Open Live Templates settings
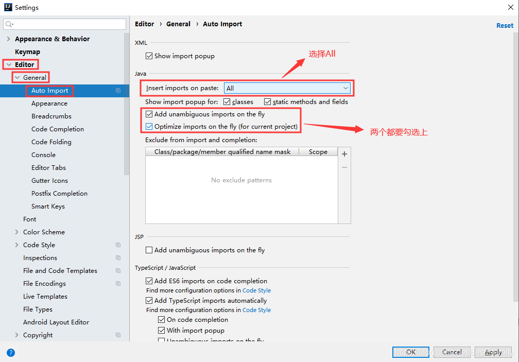This screenshot has width=519, height=362. (45, 297)
